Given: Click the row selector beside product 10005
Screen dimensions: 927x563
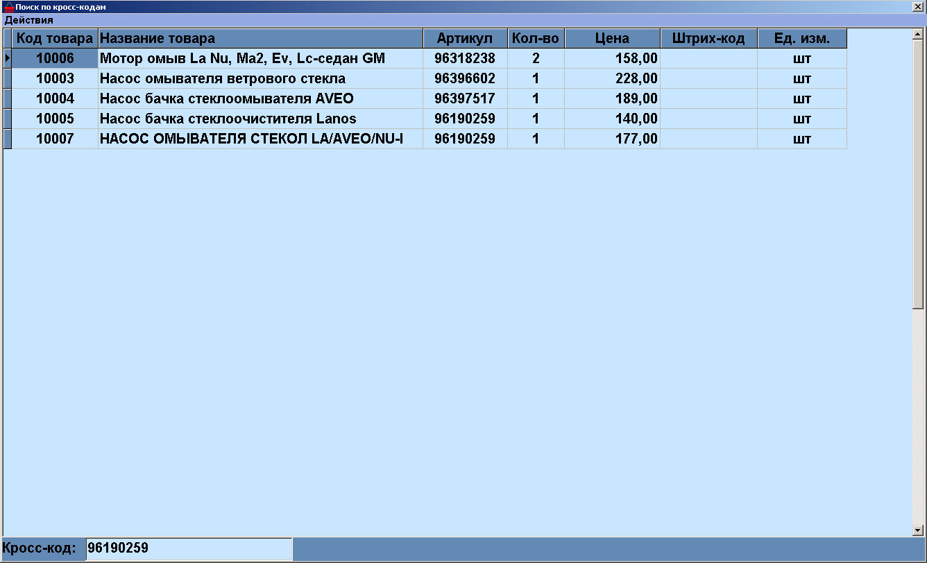Looking at the screenshot, I should pyautogui.click(x=8, y=119).
